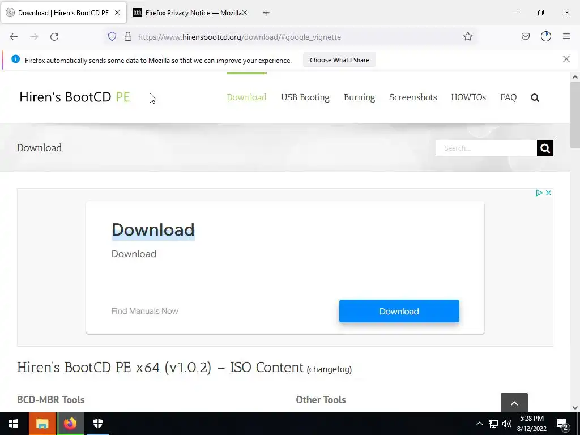Click the Hiren's BootCD PE site logo
This screenshot has width=580, height=435.
point(75,97)
